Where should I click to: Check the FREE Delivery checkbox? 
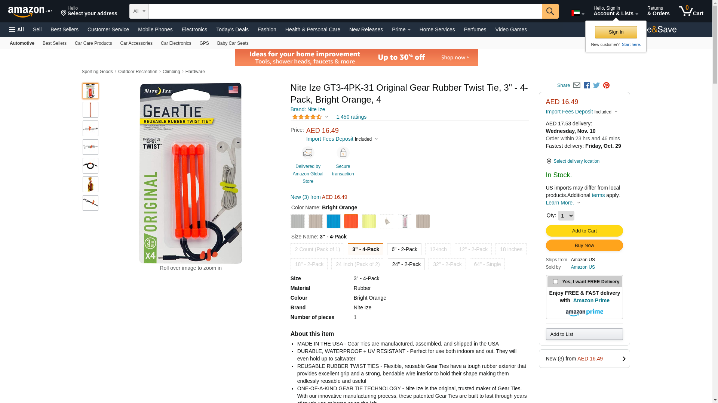[x=555, y=282]
